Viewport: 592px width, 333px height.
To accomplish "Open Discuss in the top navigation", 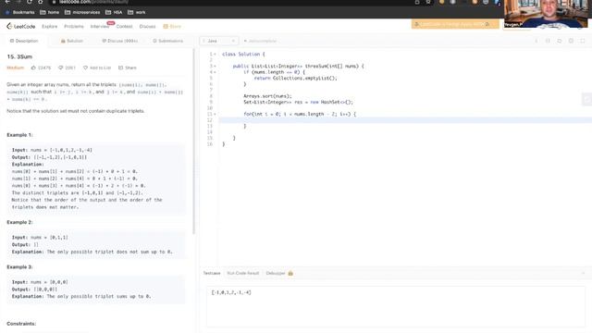I will [147, 27].
